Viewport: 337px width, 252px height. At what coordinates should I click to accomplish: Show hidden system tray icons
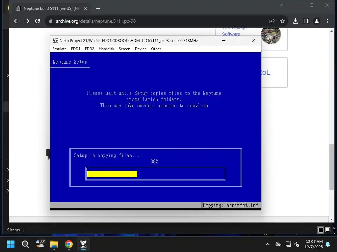tap(268, 244)
